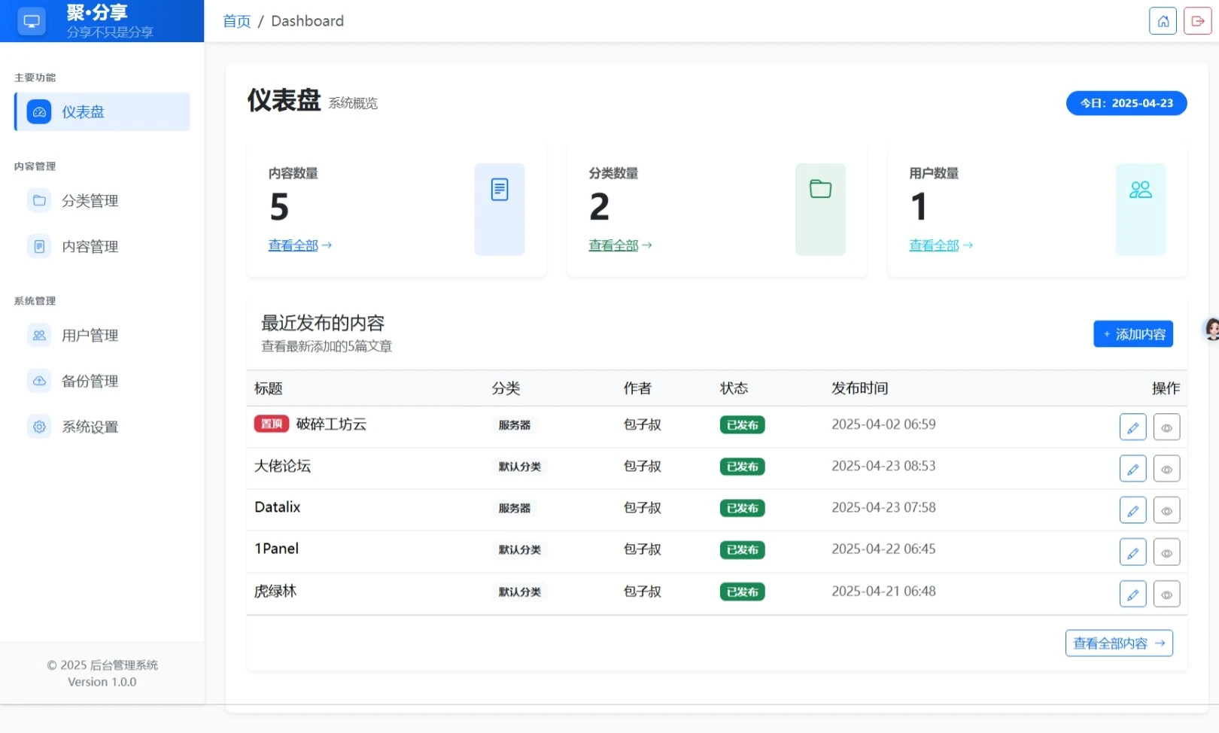Preview 1Panel using its eye icon
The image size is (1219, 733).
point(1166,552)
